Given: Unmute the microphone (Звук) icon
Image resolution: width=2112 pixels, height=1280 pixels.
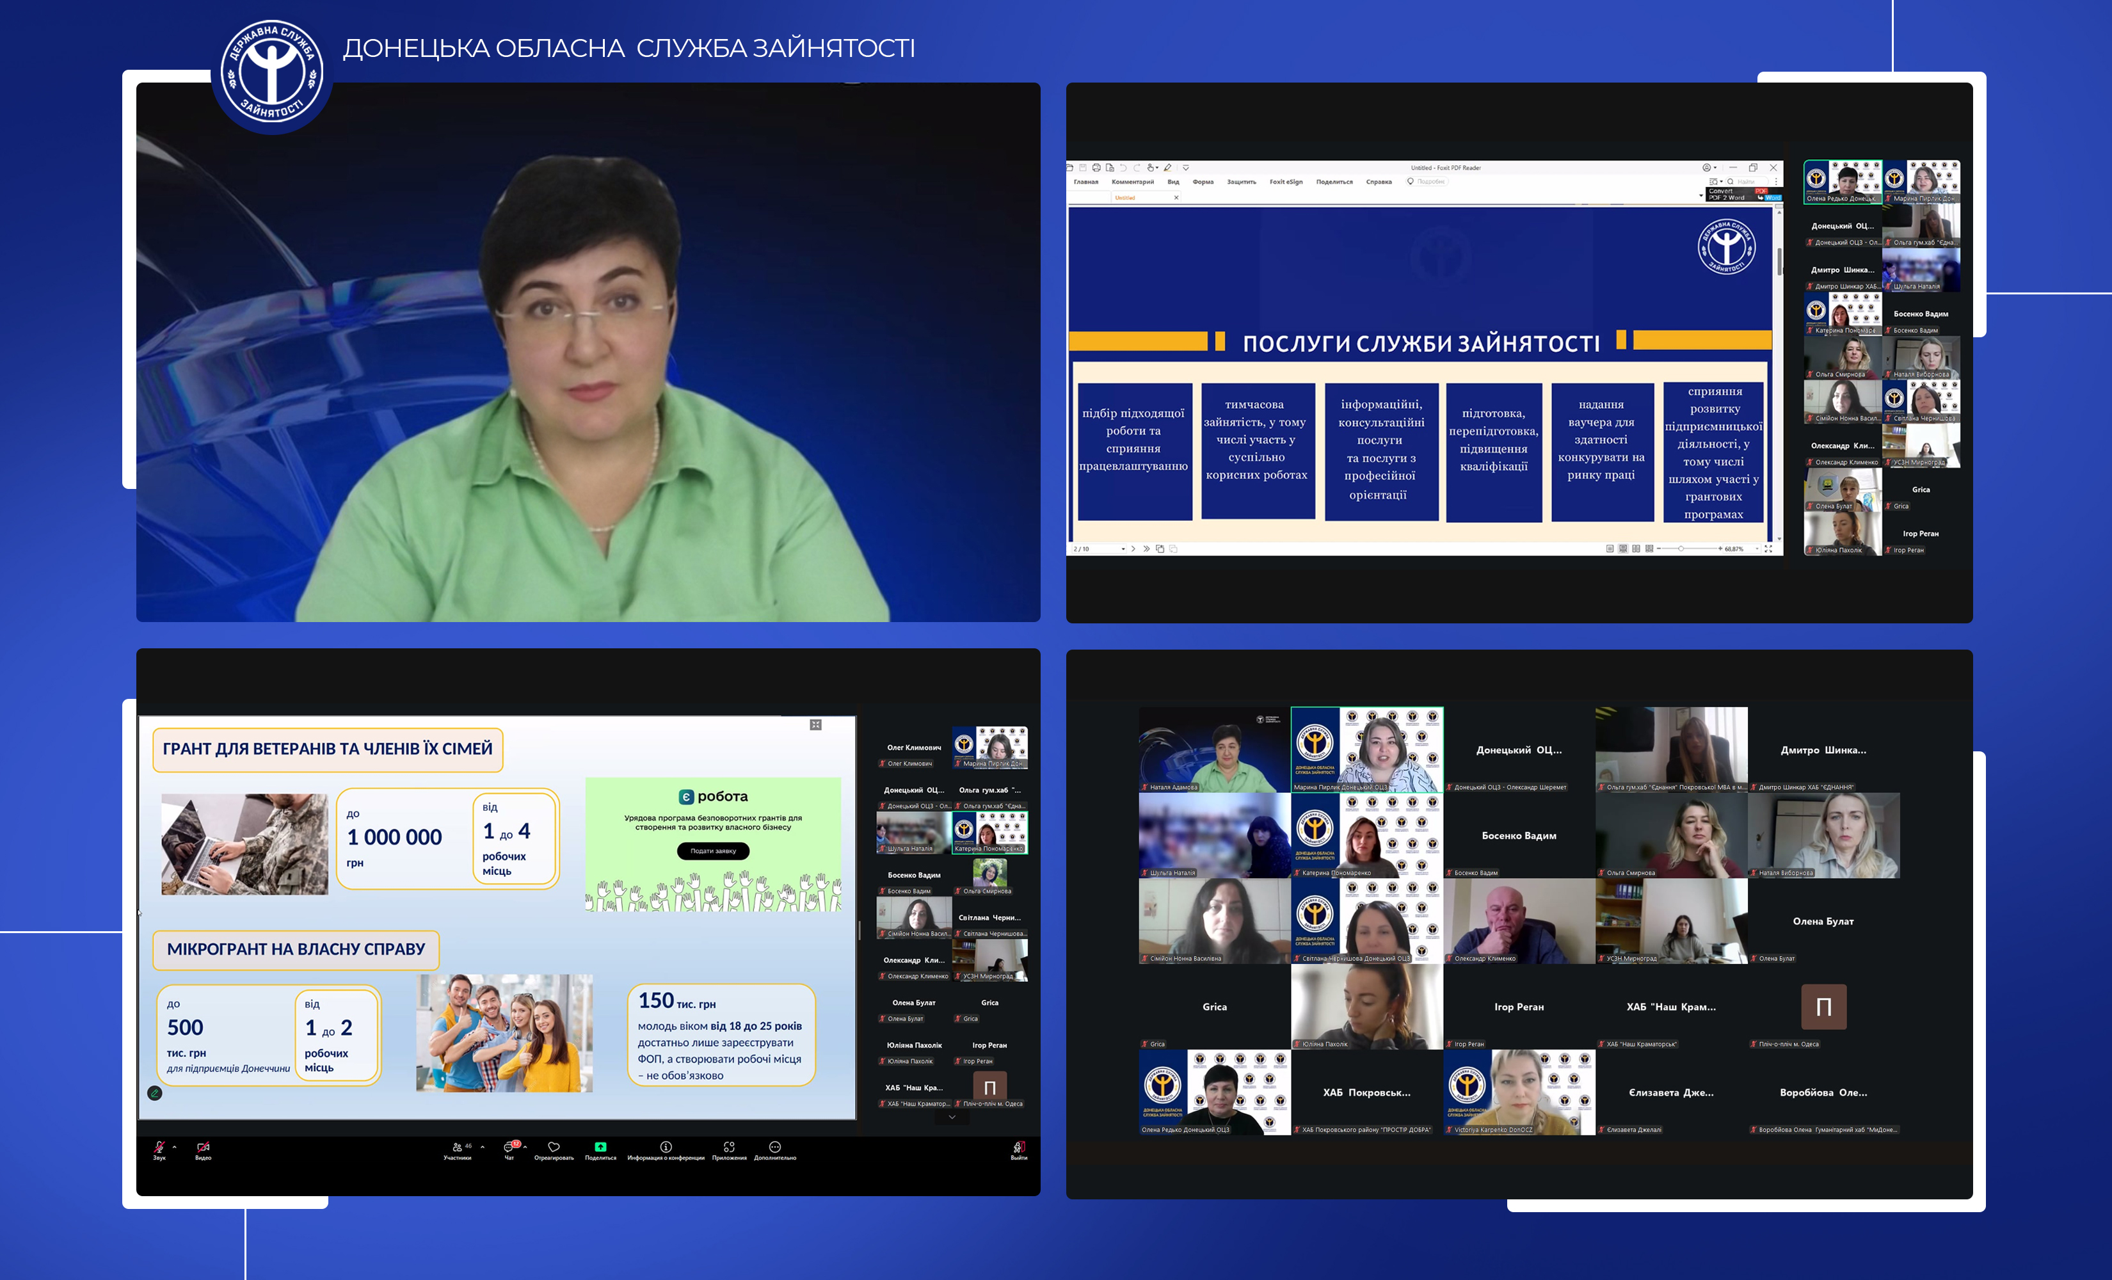Looking at the screenshot, I should tap(159, 1147).
